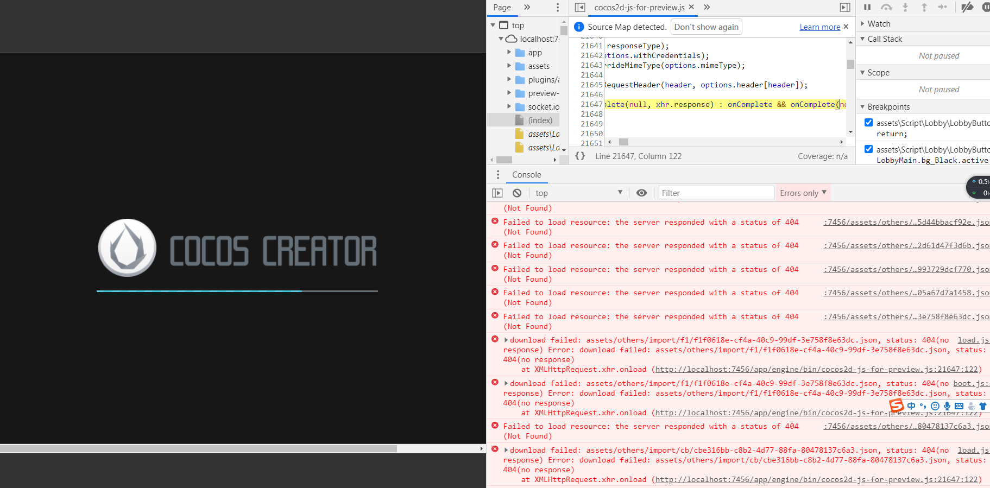990x488 pixels.
Task: Open Sogou input method S icon
Action: tap(896, 405)
